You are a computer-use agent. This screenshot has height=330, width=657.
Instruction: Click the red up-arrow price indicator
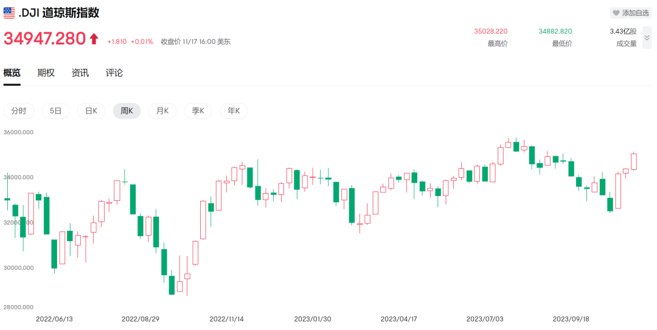94,39
